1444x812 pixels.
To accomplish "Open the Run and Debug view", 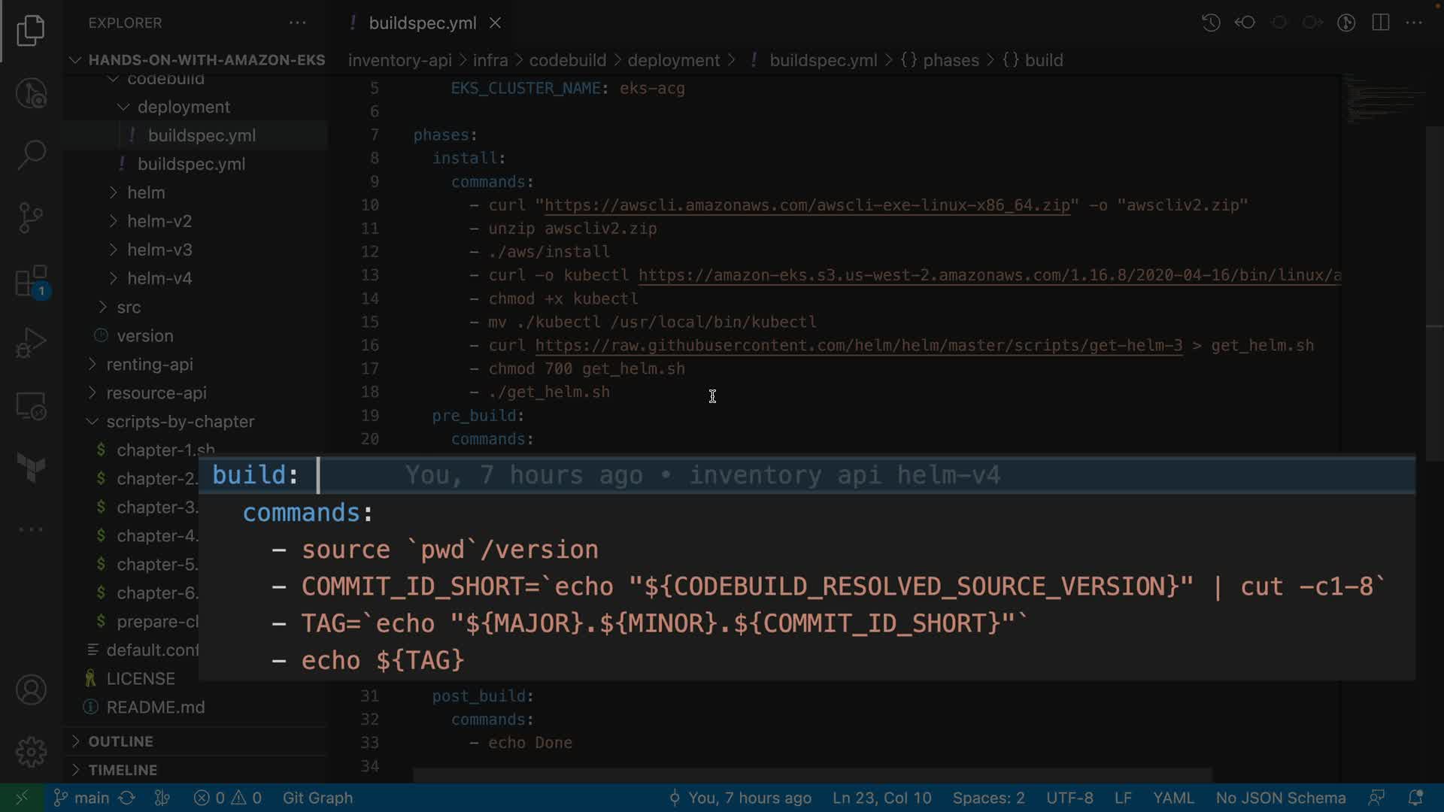I will click(x=31, y=343).
